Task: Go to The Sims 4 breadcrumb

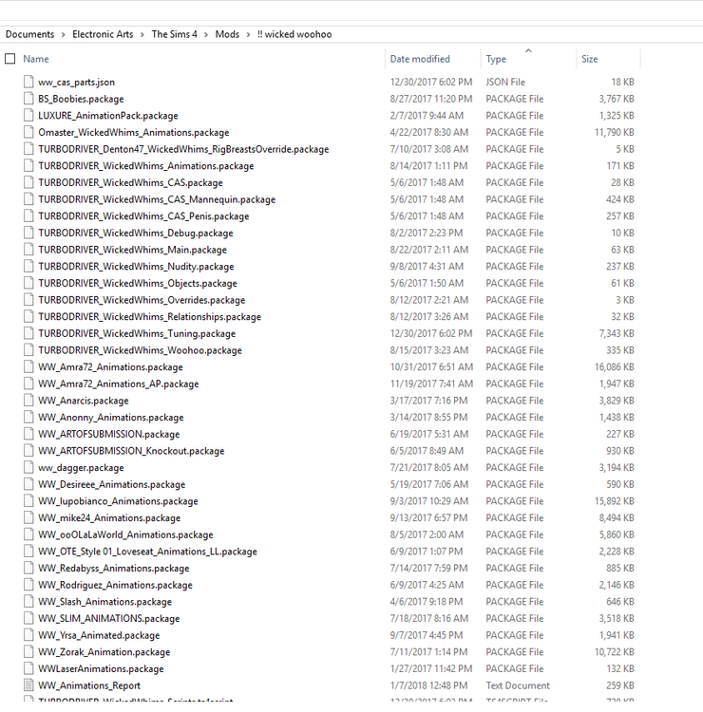Action: point(175,34)
